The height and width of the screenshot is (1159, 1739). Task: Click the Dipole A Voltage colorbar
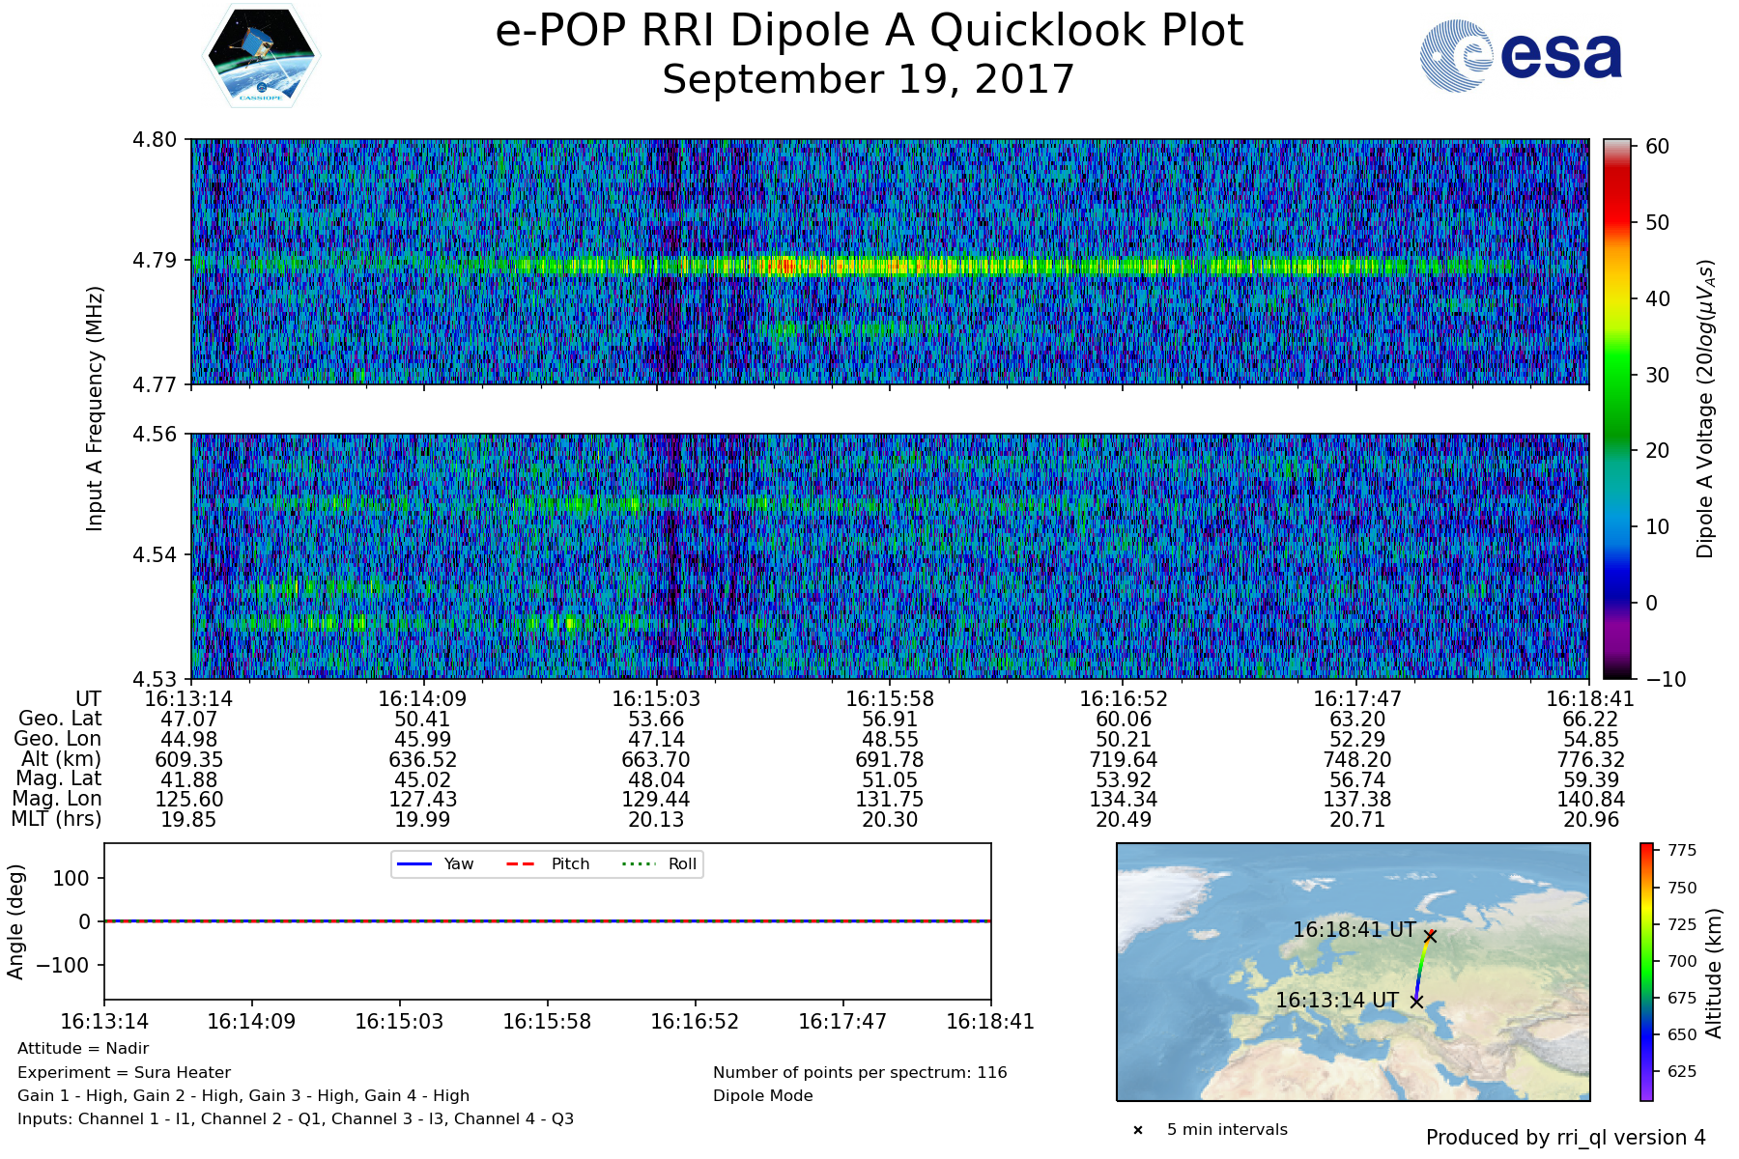[1616, 409]
